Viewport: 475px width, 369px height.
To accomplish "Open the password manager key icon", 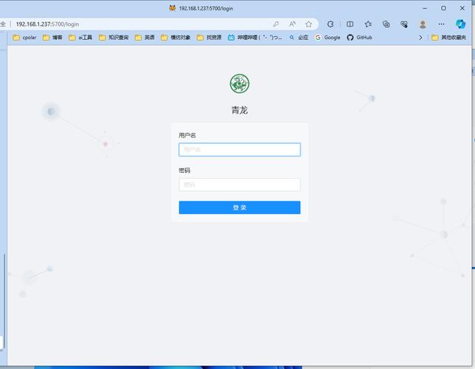I will click(x=276, y=24).
